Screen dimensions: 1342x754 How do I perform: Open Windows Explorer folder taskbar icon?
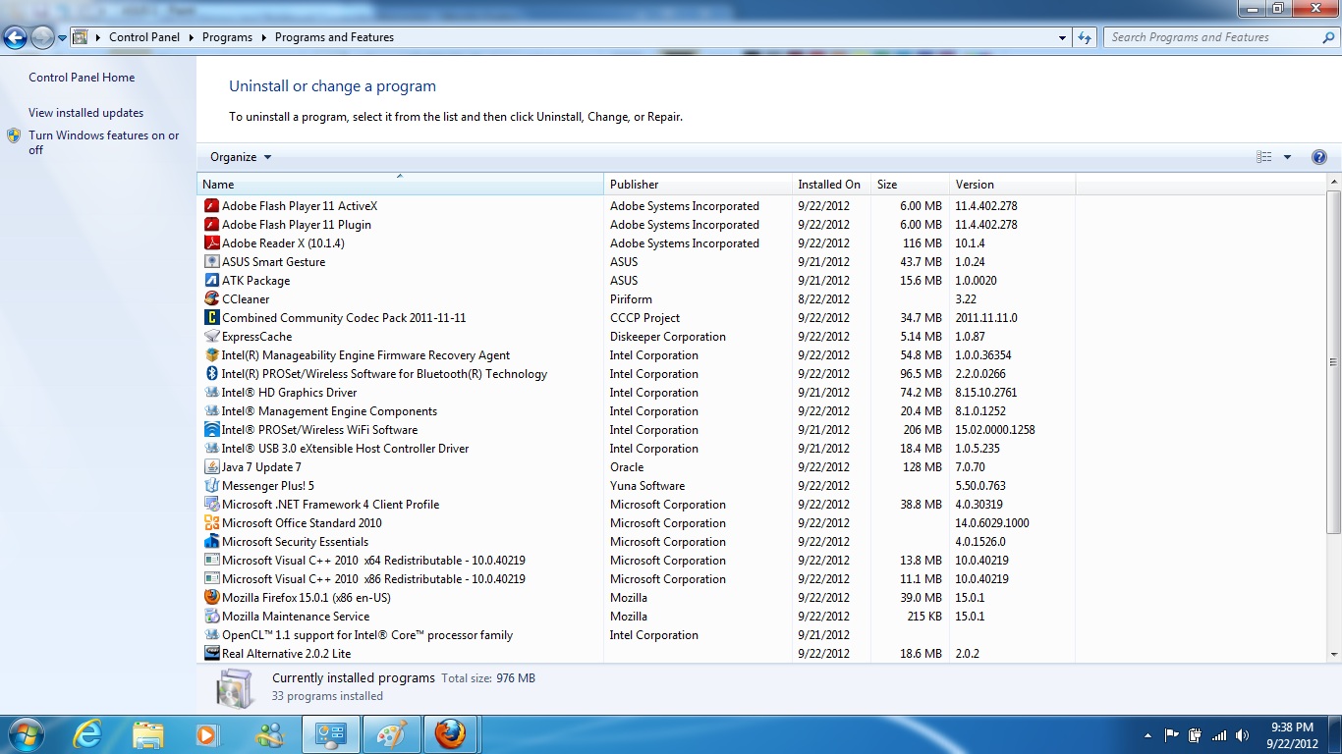pos(148,734)
